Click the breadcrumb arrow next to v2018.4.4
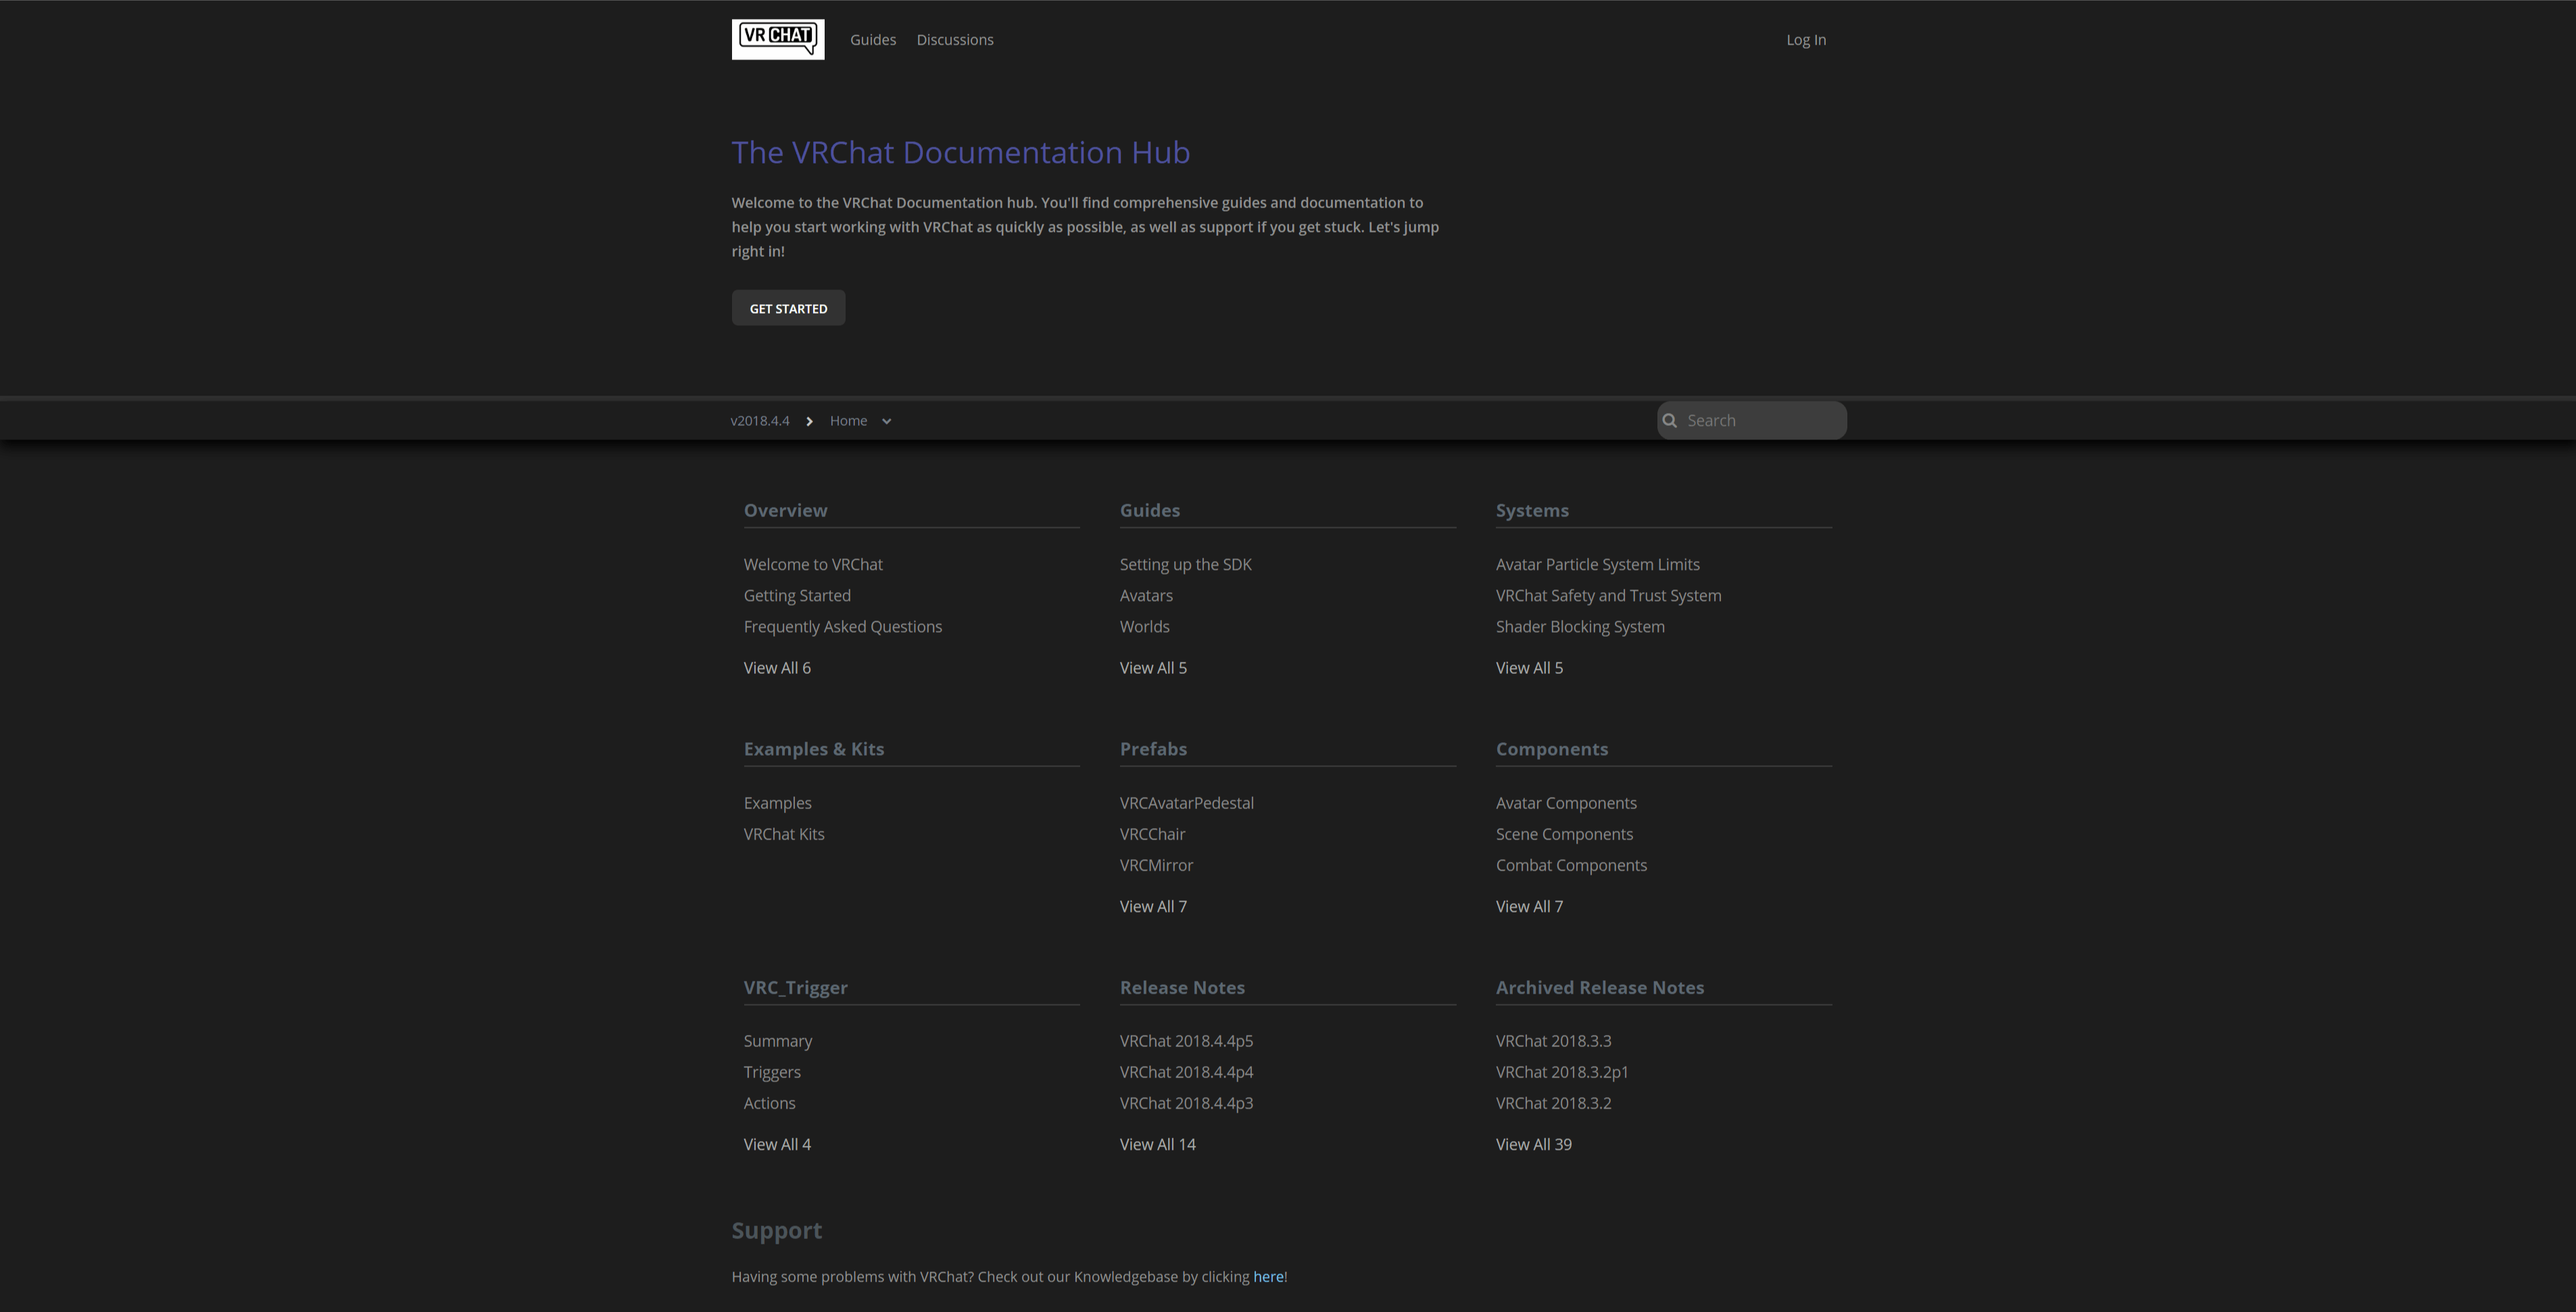Screen dimensions: 2576x1312 (x=809, y=421)
